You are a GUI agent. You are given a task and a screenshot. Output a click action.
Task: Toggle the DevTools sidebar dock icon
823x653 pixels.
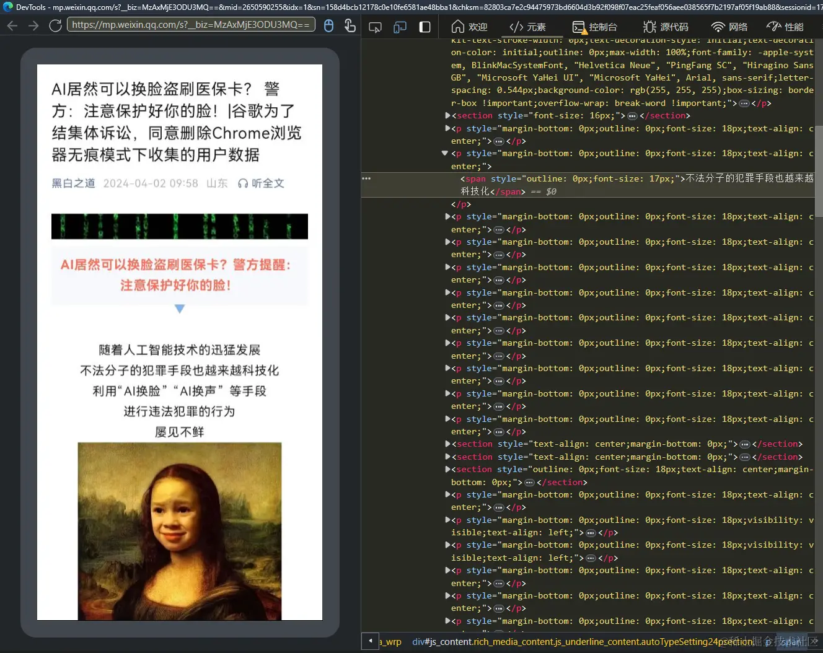tap(425, 27)
